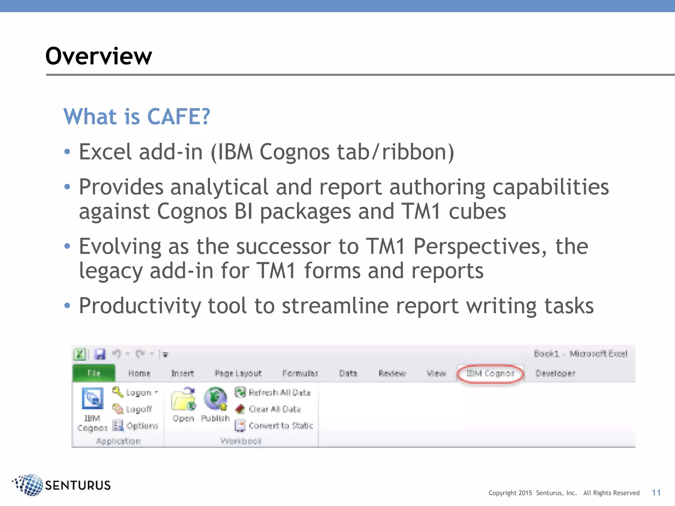The height and width of the screenshot is (506, 675).
Task: Click the Options text label
Action: 142,426
